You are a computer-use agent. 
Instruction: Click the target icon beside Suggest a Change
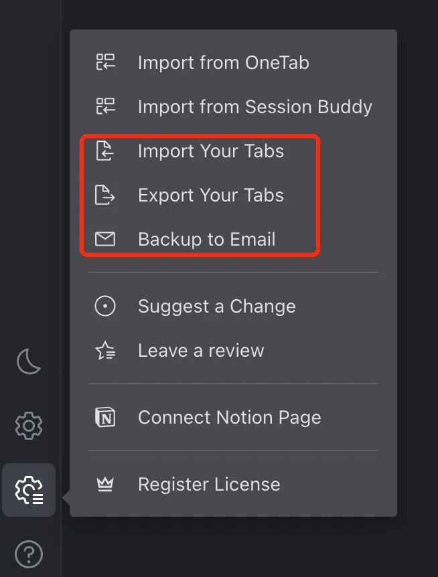[x=105, y=306]
